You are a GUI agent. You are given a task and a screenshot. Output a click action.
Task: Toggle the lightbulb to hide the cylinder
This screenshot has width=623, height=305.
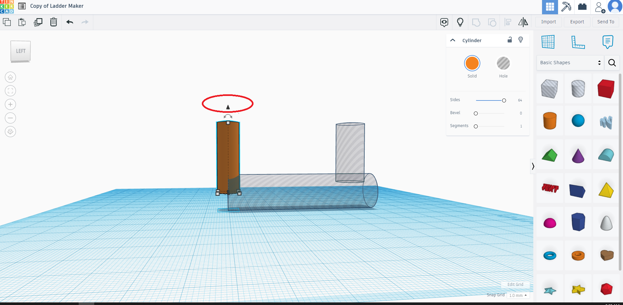coord(521,40)
